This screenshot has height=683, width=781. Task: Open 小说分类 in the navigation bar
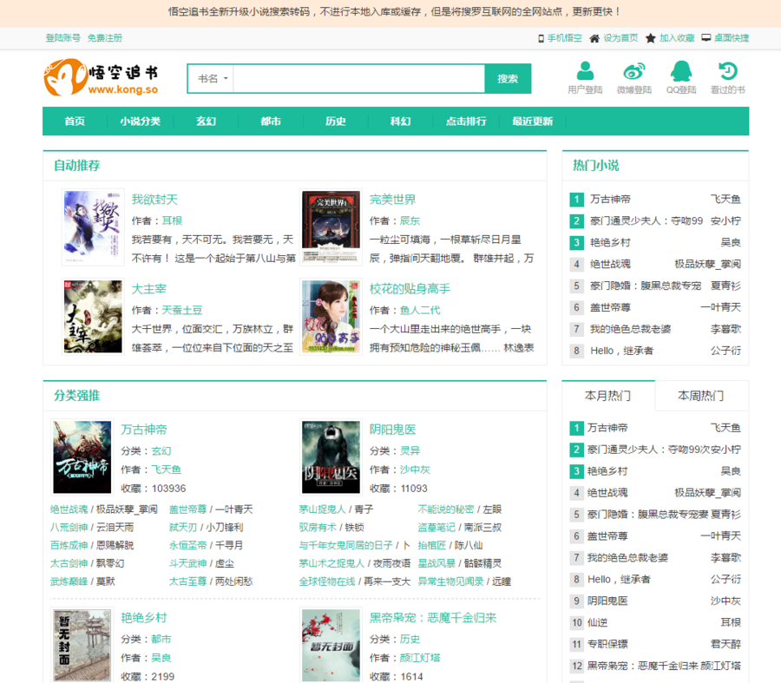(x=141, y=121)
